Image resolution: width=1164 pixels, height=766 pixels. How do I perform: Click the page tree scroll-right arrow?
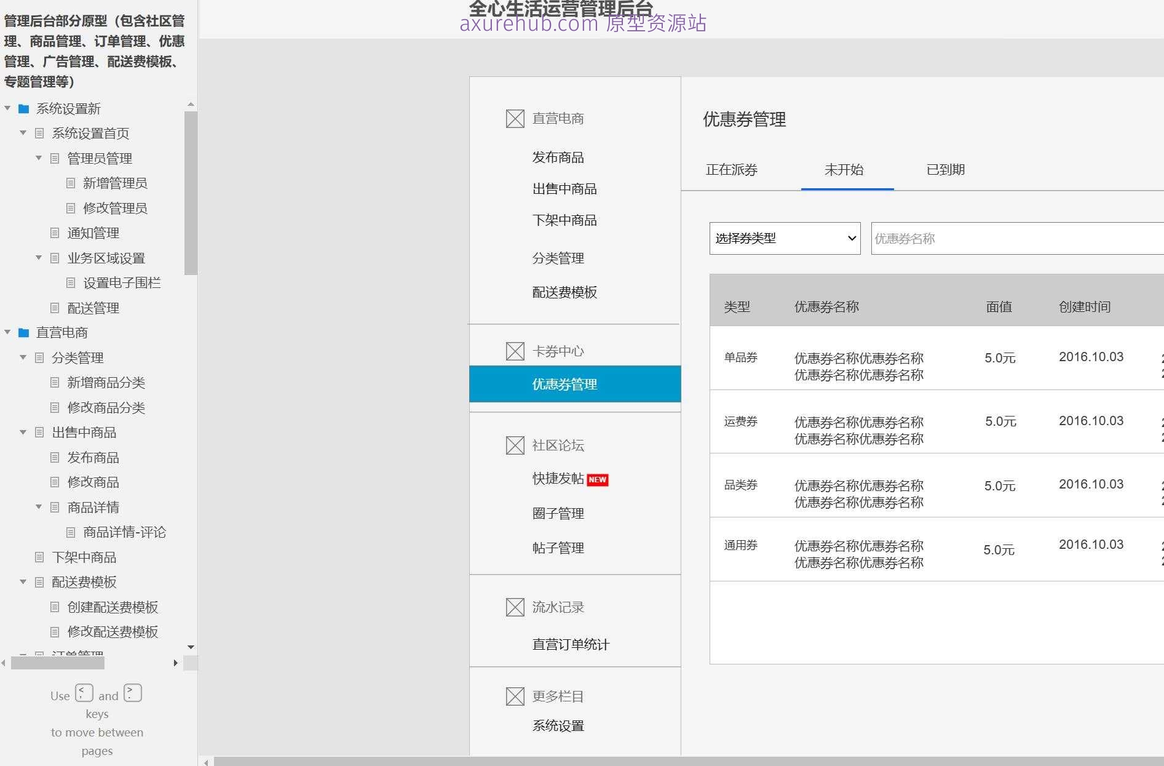click(176, 663)
